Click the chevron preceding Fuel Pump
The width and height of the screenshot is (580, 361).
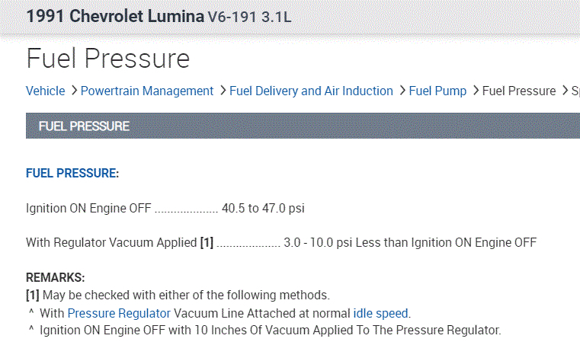point(402,91)
